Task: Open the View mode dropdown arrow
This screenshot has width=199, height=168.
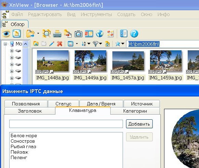Action: [77, 44]
